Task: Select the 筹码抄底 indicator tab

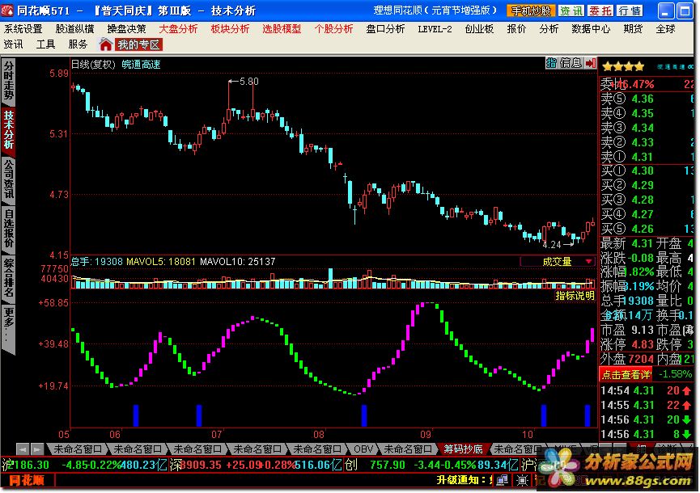Action: [x=463, y=449]
